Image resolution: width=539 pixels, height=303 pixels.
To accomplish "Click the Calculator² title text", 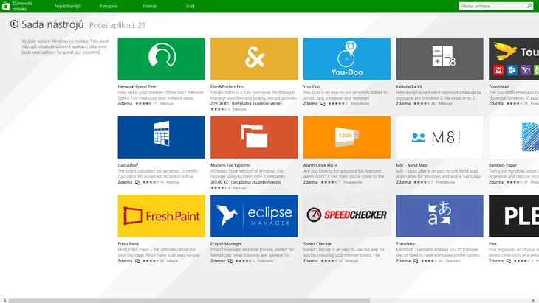I will (x=128, y=165).
